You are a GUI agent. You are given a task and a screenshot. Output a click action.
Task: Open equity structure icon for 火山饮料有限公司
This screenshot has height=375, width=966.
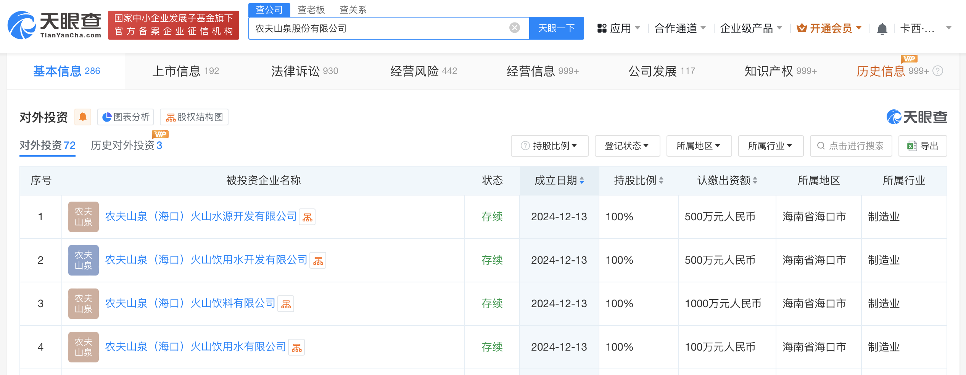click(286, 304)
